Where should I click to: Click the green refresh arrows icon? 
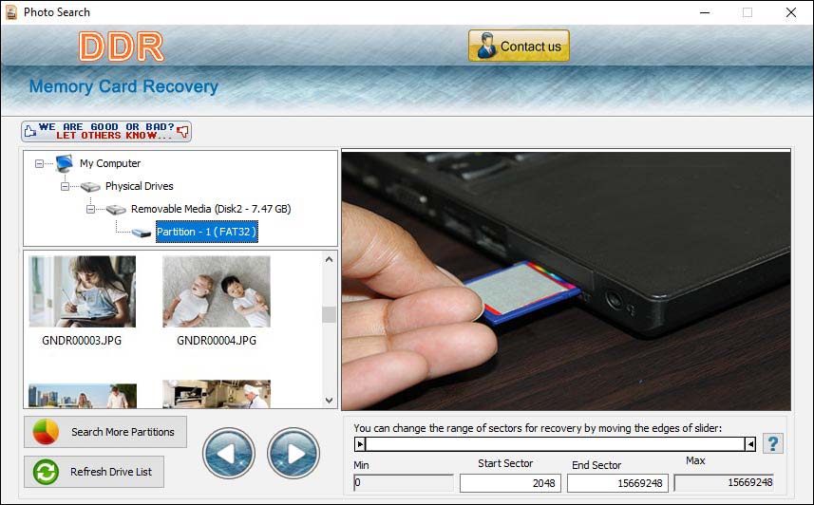coord(46,472)
